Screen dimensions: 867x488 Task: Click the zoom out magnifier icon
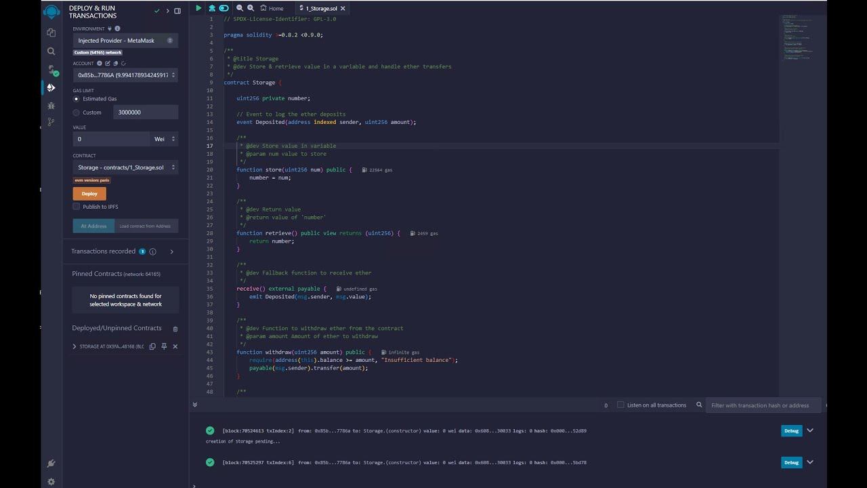tap(239, 8)
